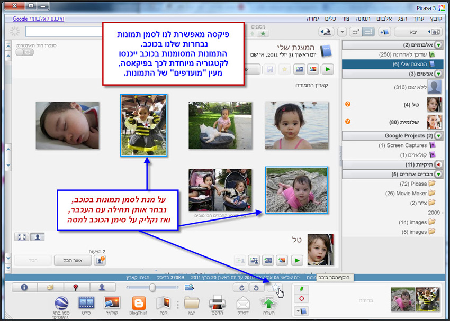
Task: Toggle the starred photos filter
Action: coord(263,34)
